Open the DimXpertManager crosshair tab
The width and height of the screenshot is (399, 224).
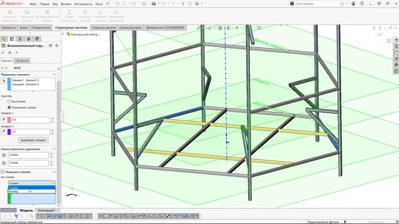[29, 39]
